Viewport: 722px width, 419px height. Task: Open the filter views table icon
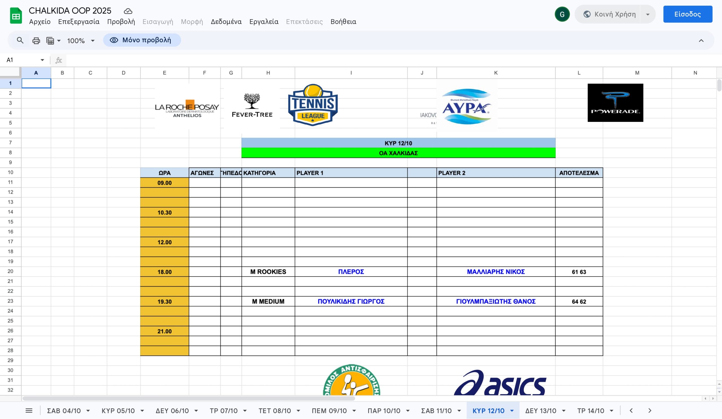click(50, 40)
